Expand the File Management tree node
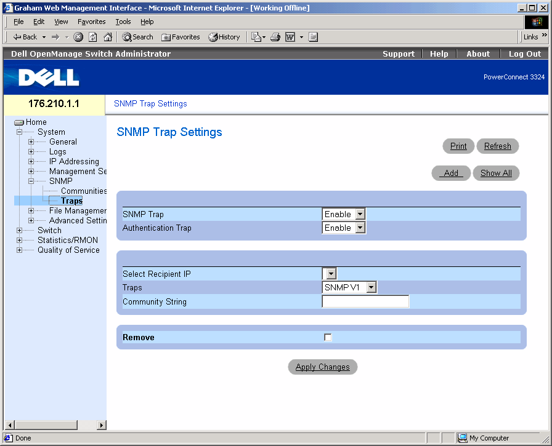Viewport: 552px width, 446px height. click(x=31, y=211)
